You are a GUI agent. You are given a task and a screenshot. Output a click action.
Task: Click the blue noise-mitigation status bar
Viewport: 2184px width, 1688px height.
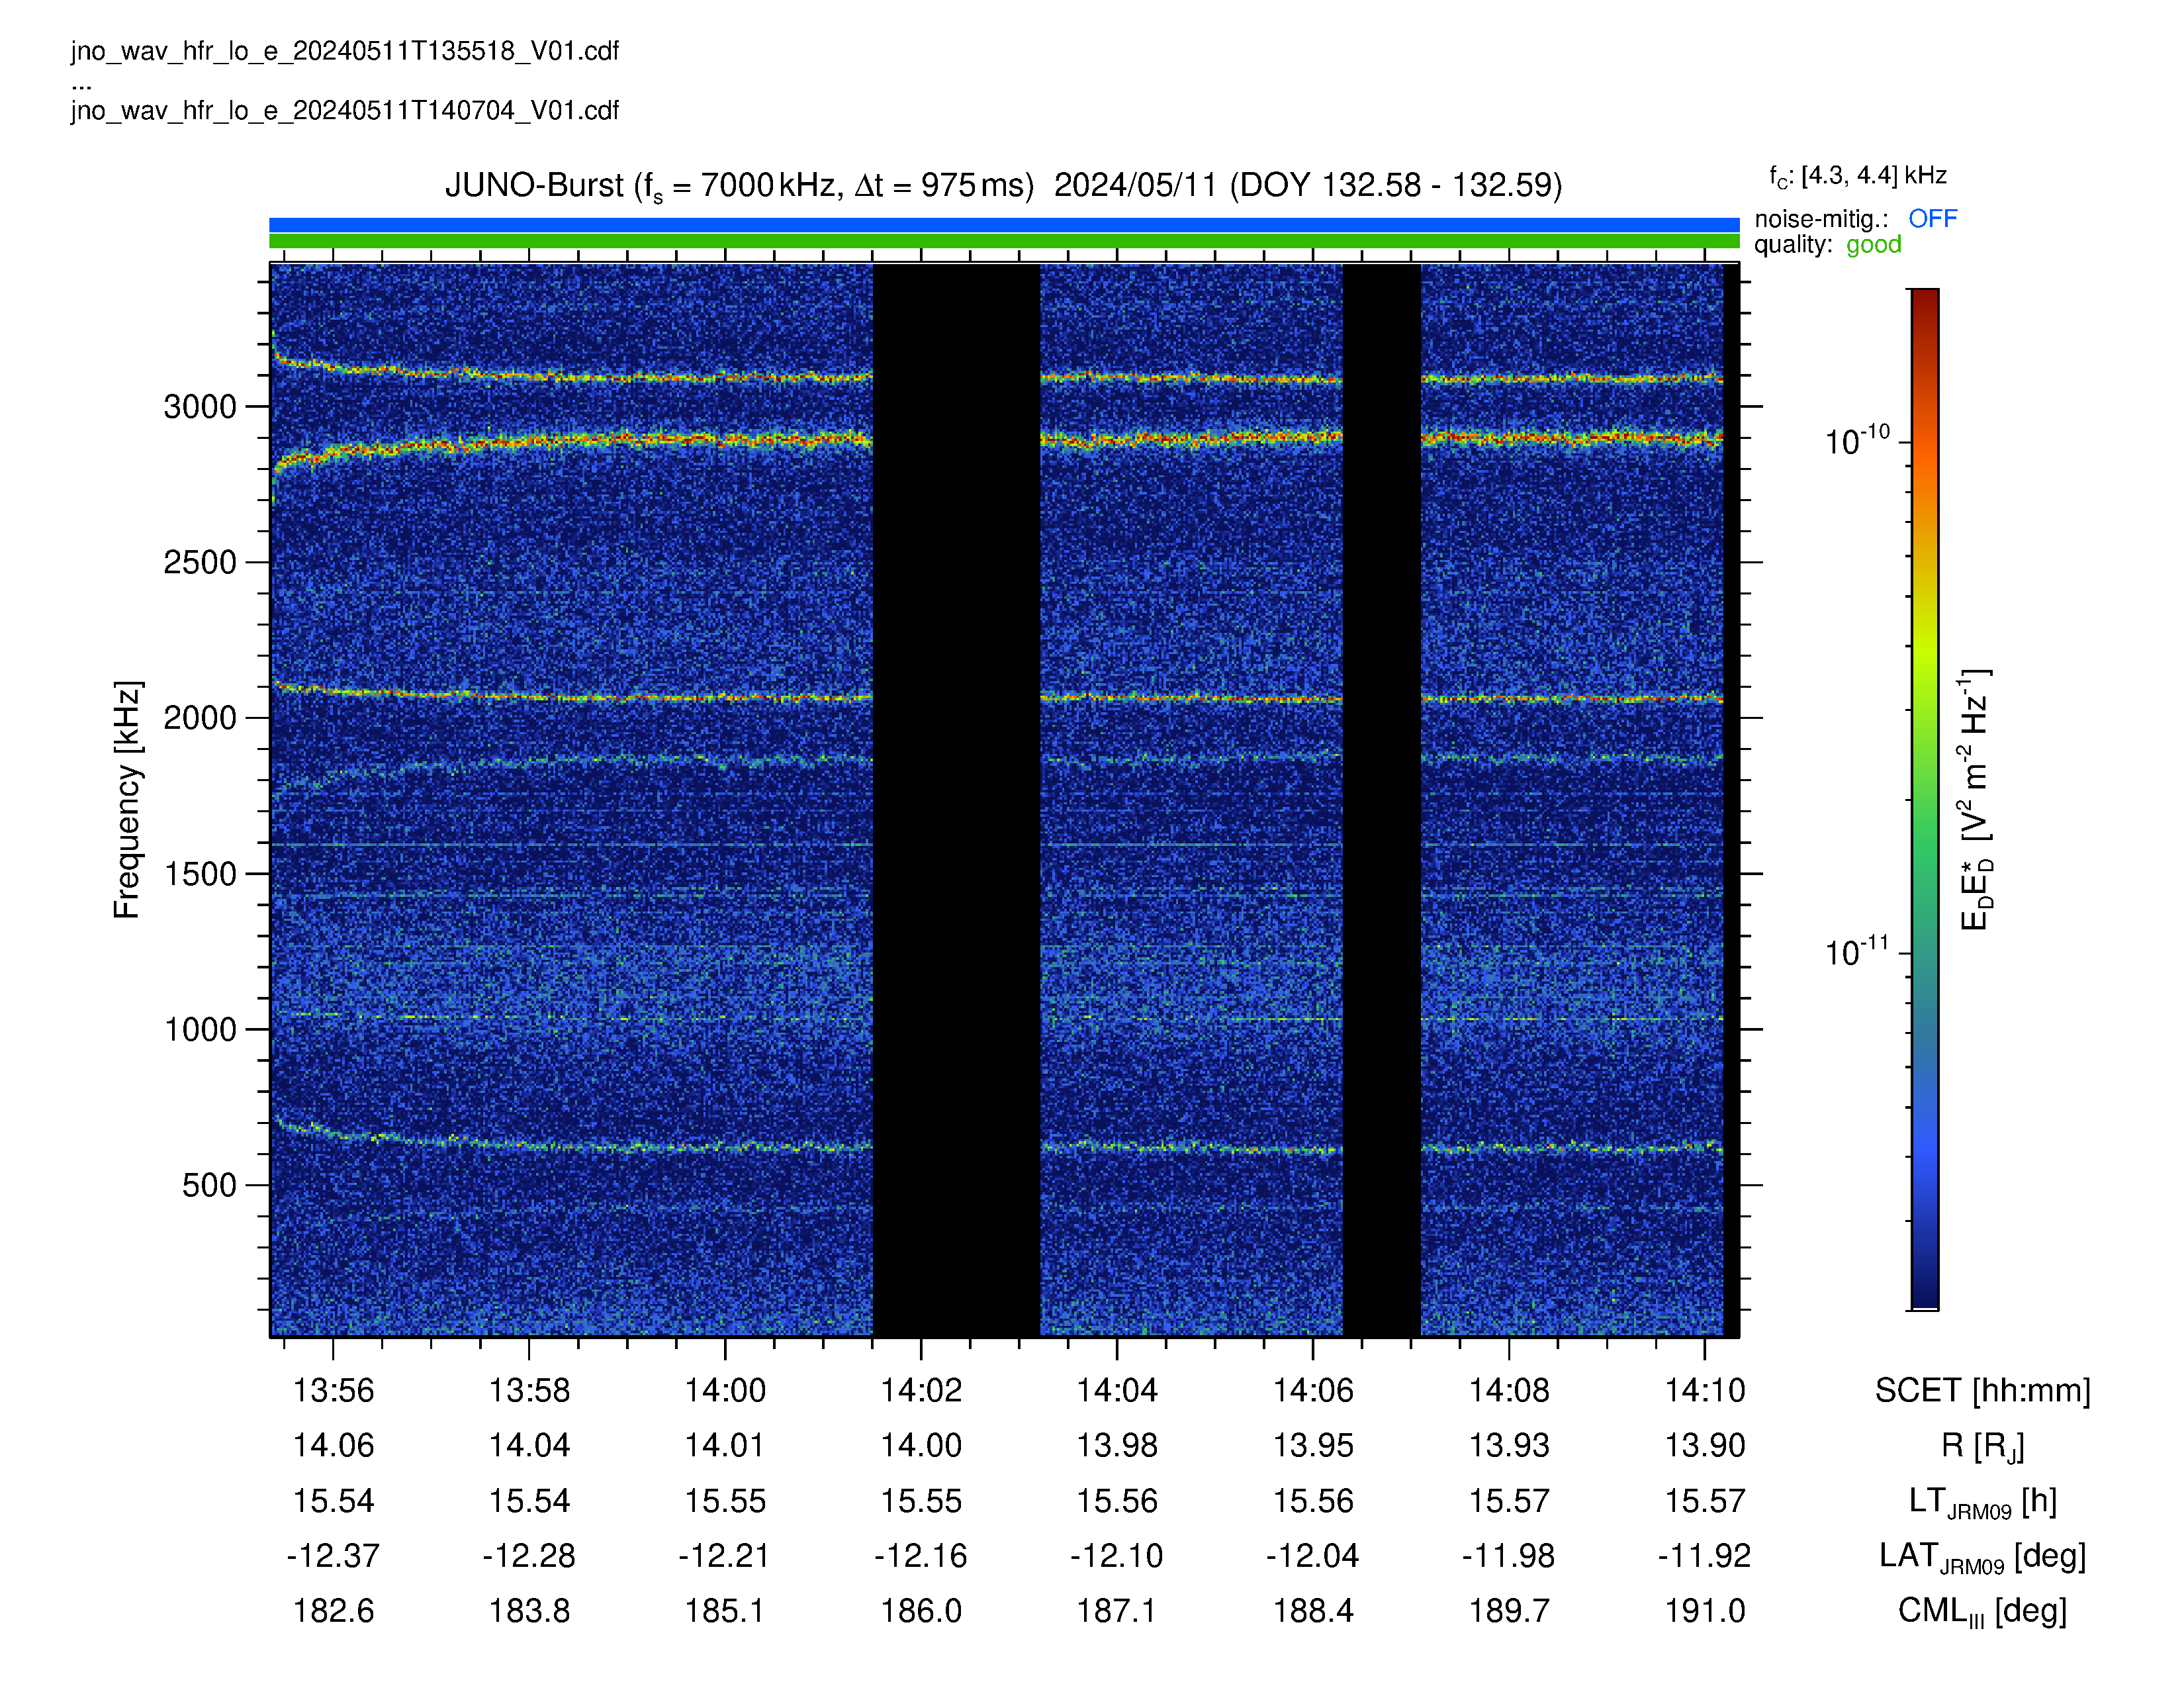click(x=1004, y=225)
